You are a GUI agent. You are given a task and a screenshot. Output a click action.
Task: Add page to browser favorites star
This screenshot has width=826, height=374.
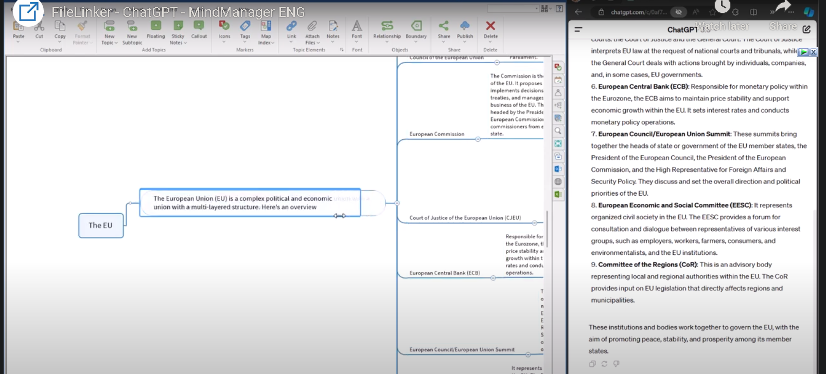click(x=712, y=12)
